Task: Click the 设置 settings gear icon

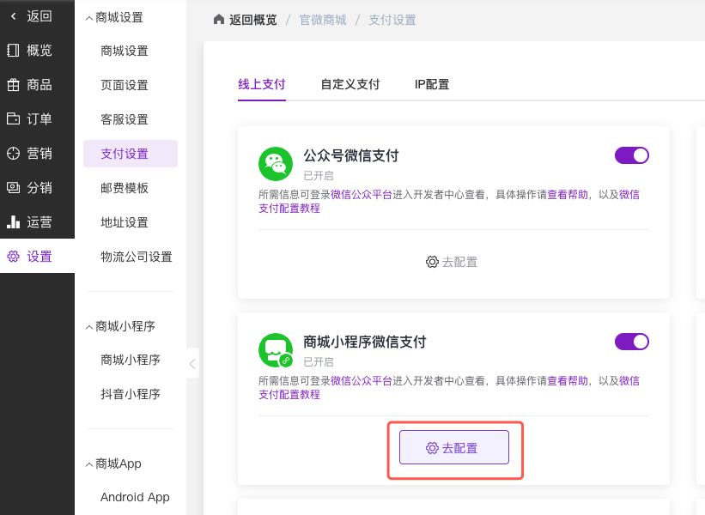Action: click(x=13, y=256)
